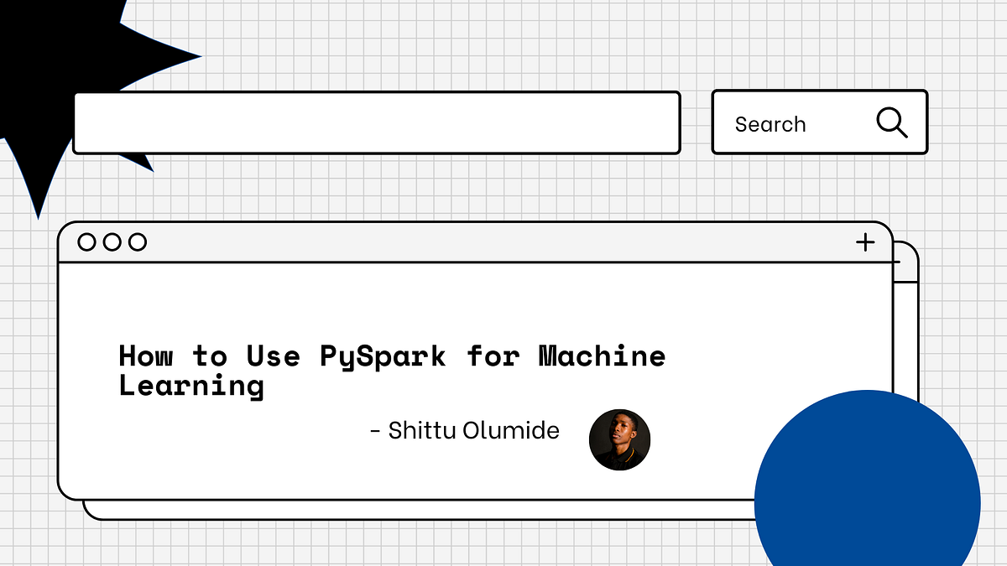The height and width of the screenshot is (566, 1007).
Task: Click the empty address bar
Action: point(378,122)
